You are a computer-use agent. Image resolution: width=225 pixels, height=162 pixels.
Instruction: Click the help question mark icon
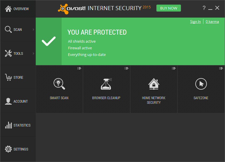[204, 8]
